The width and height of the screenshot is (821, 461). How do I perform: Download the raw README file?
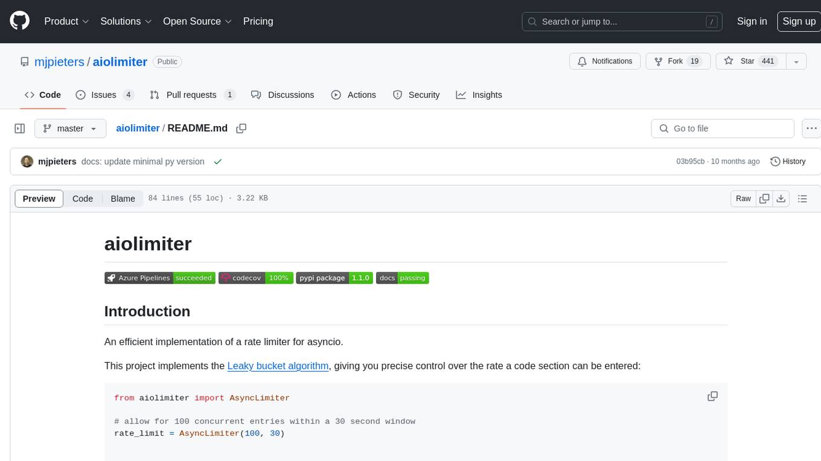[781, 199]
